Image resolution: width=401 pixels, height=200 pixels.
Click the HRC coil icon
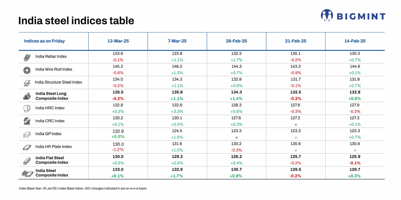pos(27,108)
